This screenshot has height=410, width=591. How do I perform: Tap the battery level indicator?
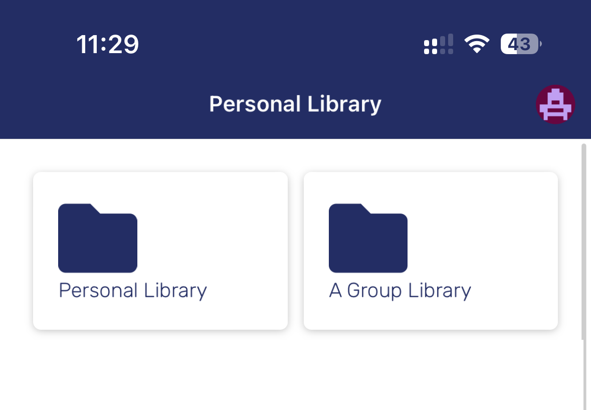tap(521, 44)
